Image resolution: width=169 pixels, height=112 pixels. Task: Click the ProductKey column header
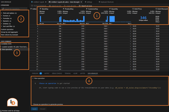click(69, 9)
